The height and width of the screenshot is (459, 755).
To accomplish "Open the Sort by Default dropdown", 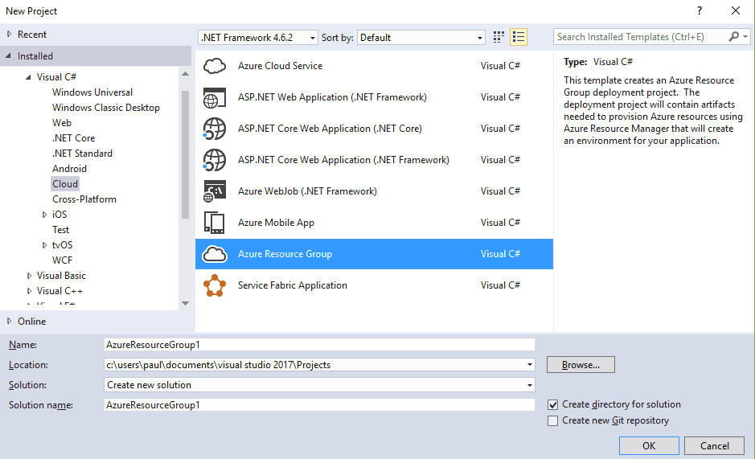I will pyautogui.click(x=421, y=38).
